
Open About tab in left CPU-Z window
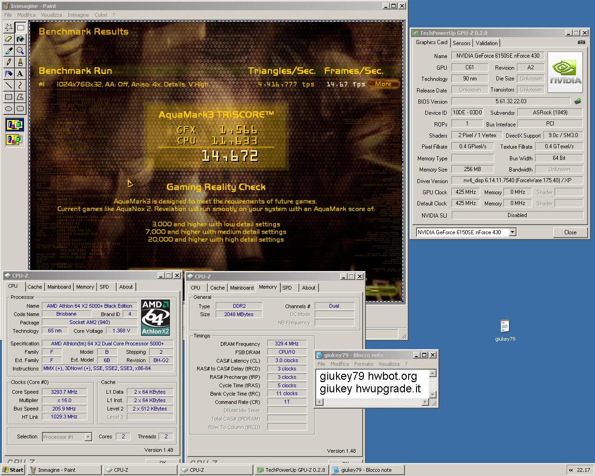(x=126, y=287)
